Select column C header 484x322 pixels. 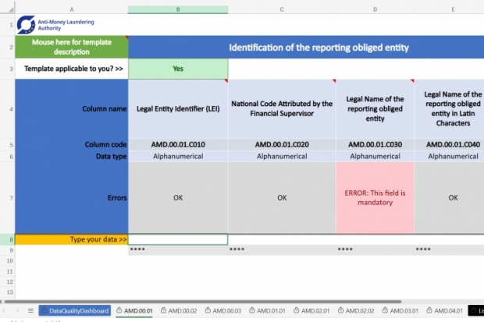tap(282, 9)
